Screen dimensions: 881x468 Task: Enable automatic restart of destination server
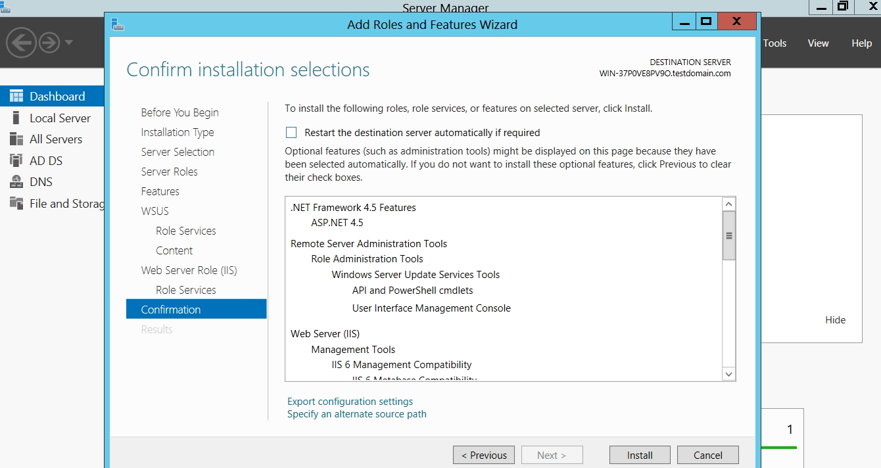(291, 133)
